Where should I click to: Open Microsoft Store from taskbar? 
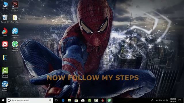coord(76,100)
